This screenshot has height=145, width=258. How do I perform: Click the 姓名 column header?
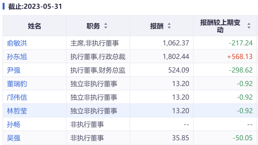[x=35, y=26]
